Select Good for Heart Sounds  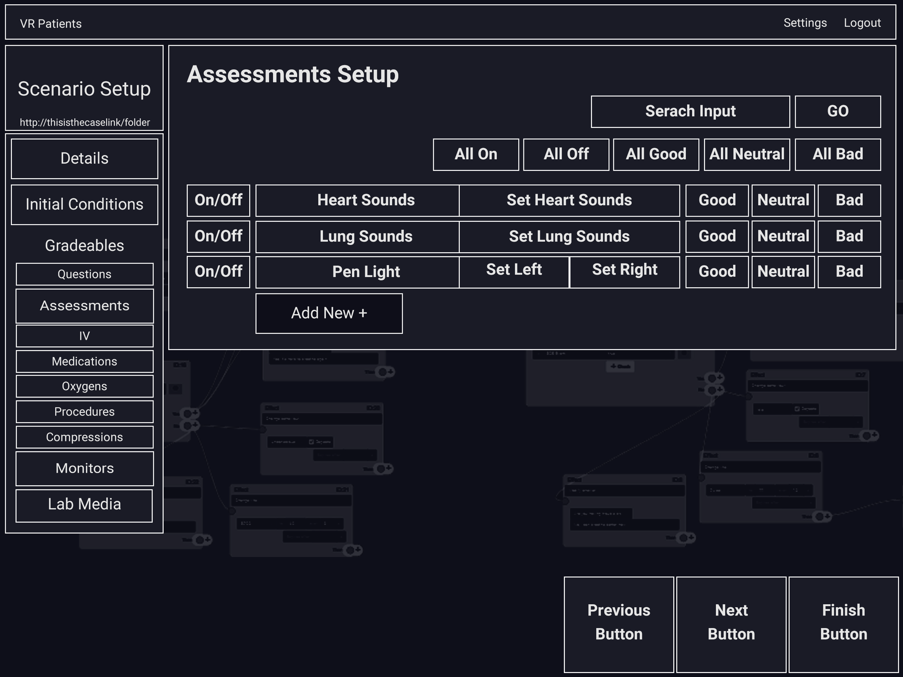pos(717,200)
